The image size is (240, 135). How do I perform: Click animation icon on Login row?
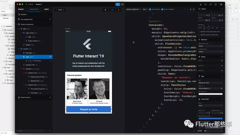[x=50, y=57]
